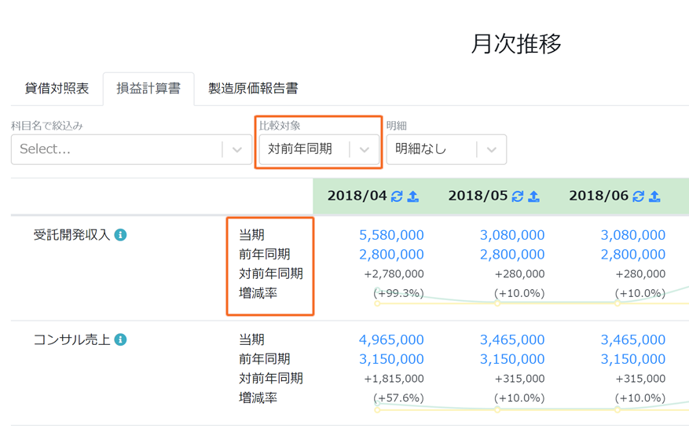Click the 2018/04 column header text
The image size is (689, 429).
click(x=357, y=196)
